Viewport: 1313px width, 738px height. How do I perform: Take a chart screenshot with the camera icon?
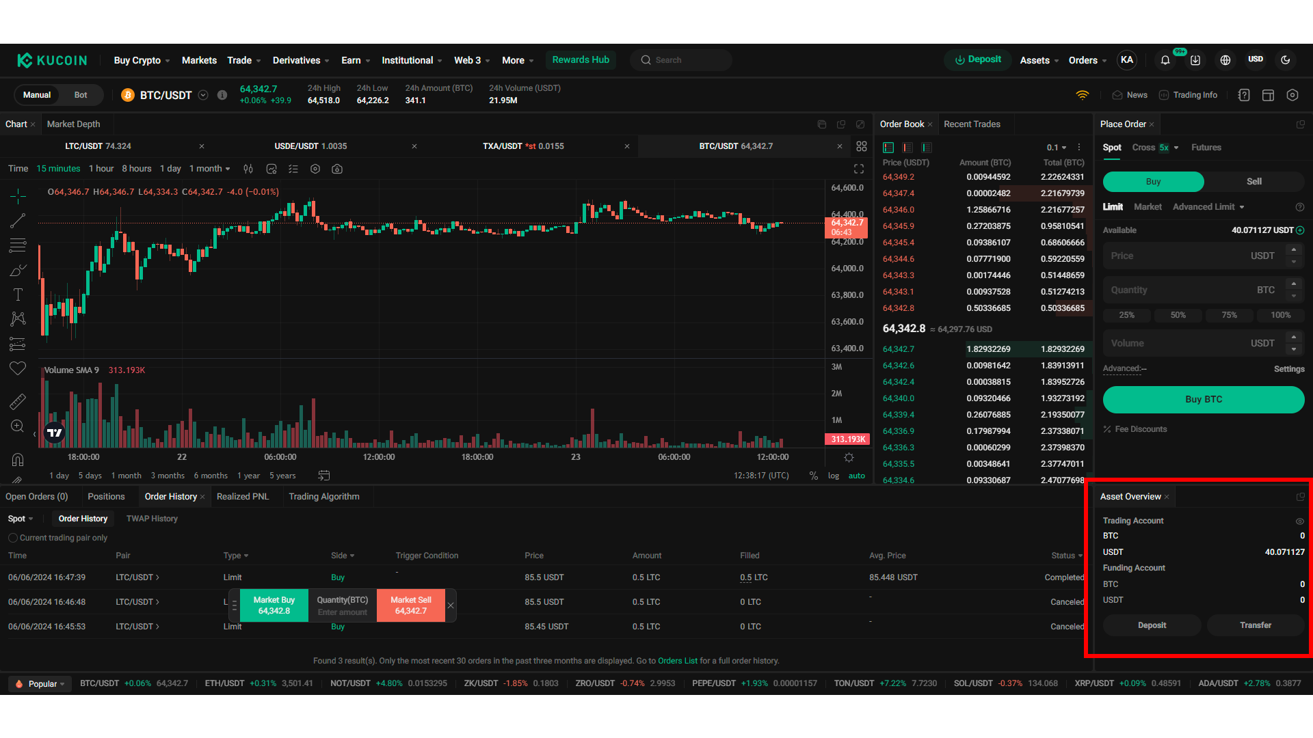tap(337, 169)
